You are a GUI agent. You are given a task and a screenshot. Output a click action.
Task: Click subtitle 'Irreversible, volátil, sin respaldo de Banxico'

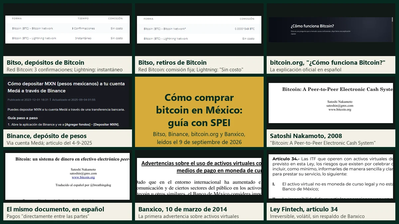pyautogui.click(x=317, y=216)
